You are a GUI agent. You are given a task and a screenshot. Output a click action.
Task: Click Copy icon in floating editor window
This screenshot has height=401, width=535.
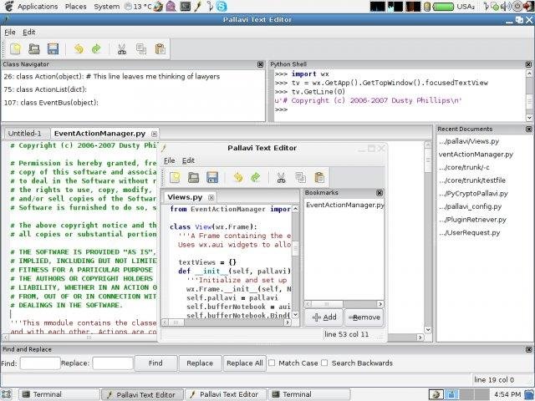[299, 177]
